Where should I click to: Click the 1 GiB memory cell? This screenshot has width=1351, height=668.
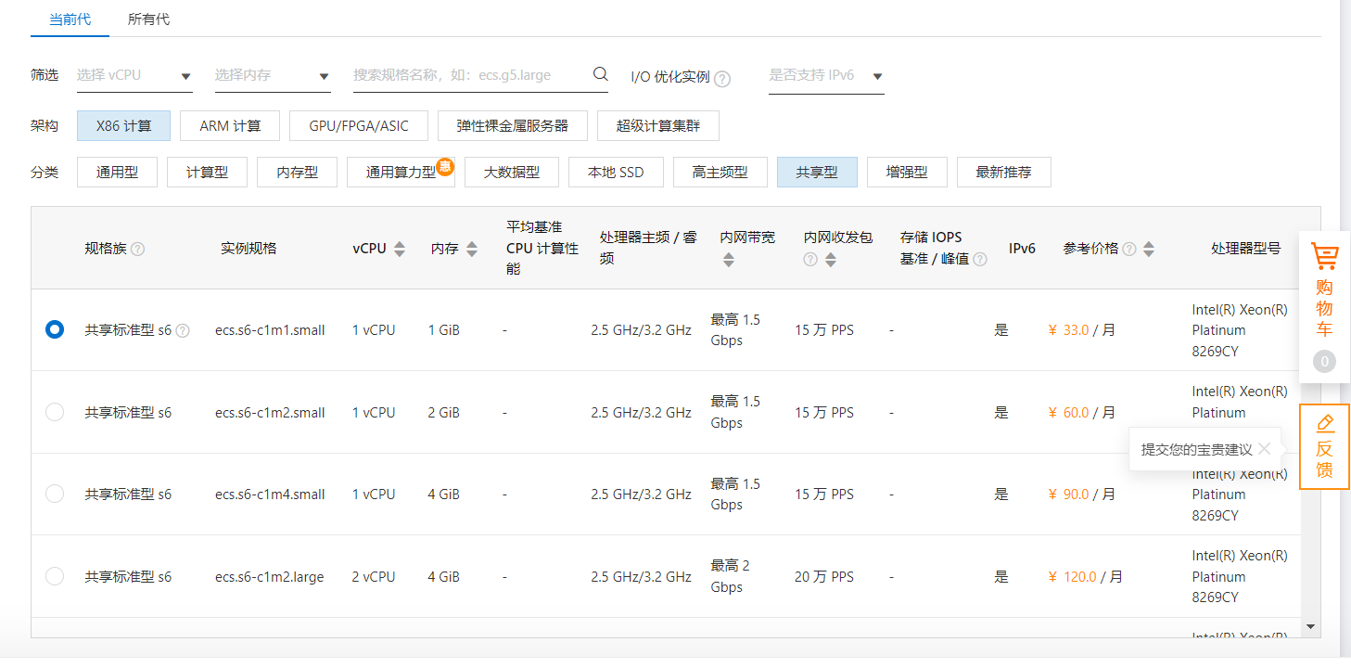[x=443, y=329]
